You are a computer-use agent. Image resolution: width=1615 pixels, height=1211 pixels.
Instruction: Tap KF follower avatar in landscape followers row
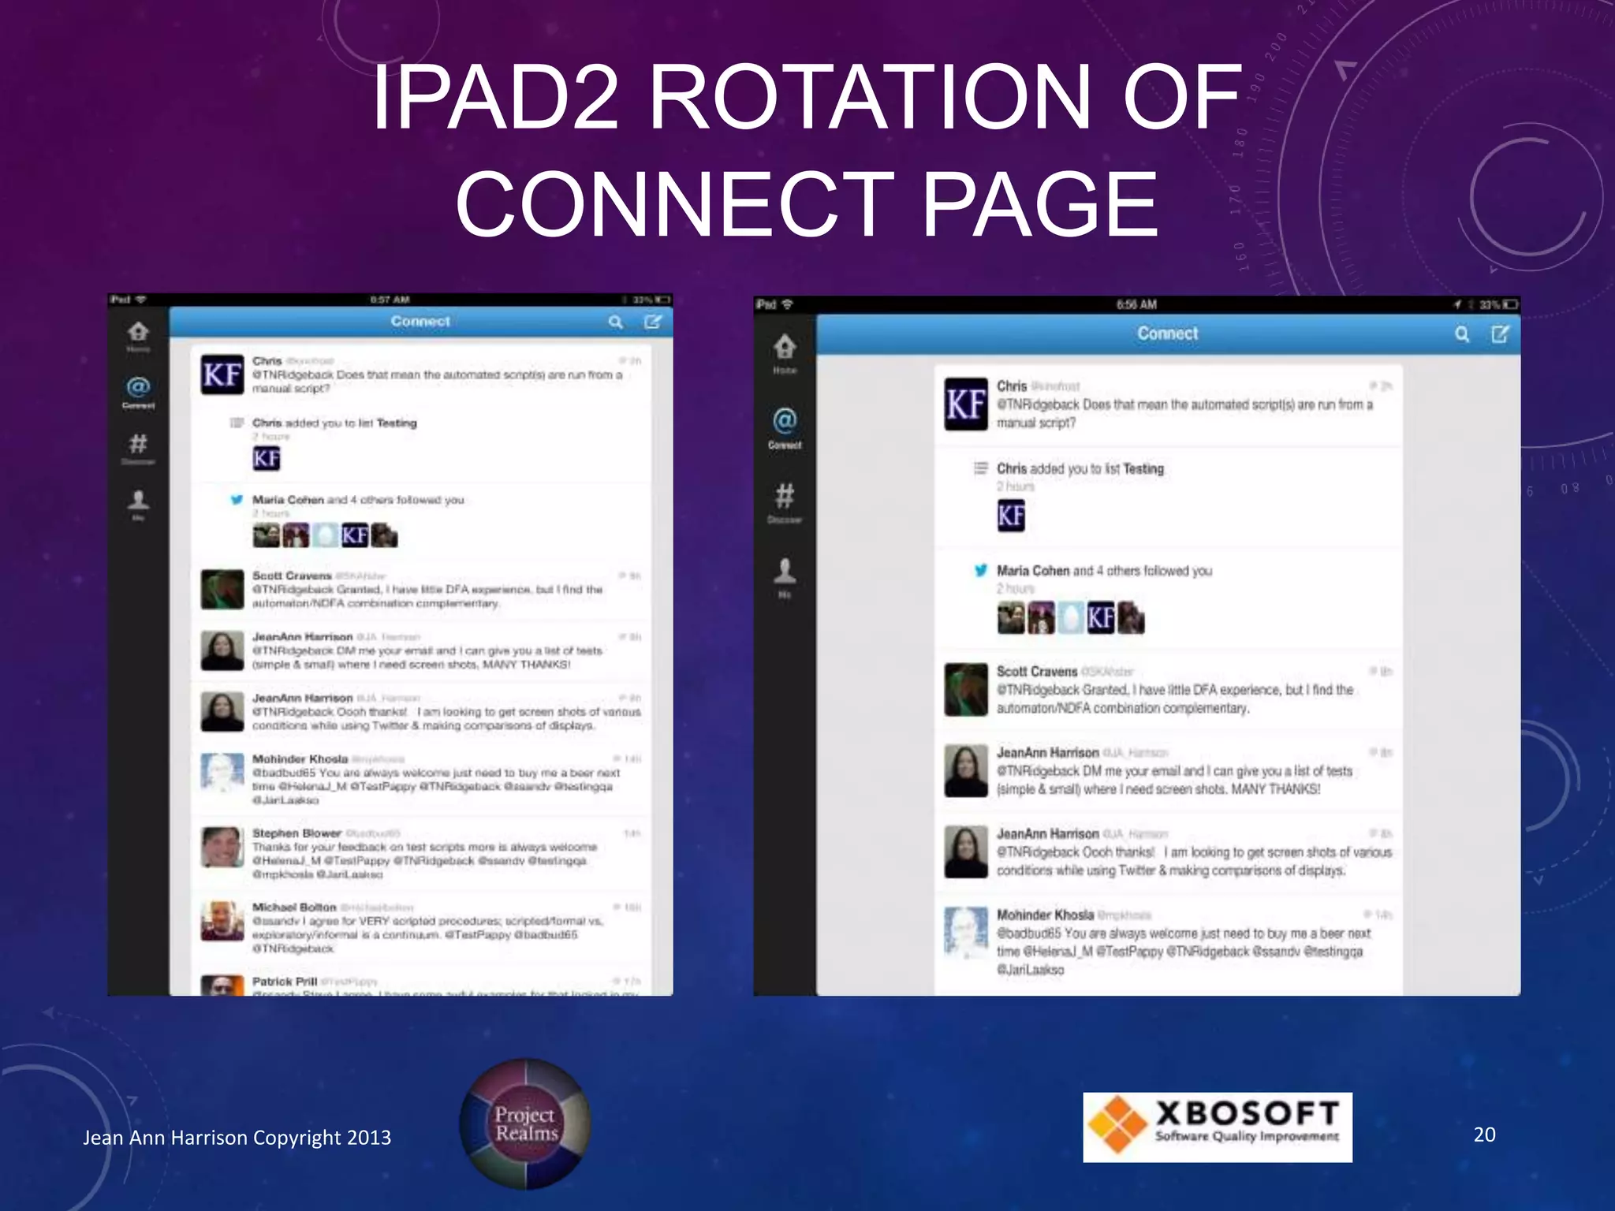click(x=1101, y=618)
